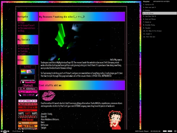Click the red KORN badge
This screenshot has height=133, width=177.
tap(28, 107)
